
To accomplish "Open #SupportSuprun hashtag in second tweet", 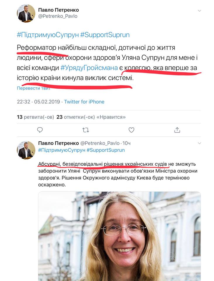I will point(106,150).
